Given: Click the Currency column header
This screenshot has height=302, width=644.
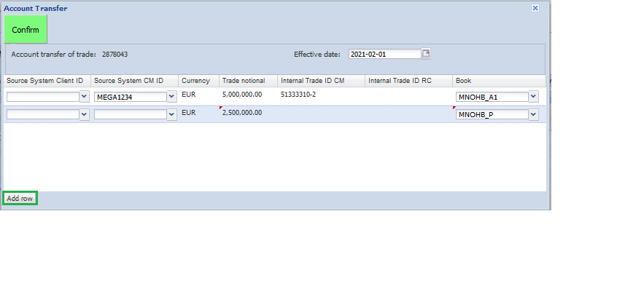Looking at the screenshot, I should click(x=195, y=81).
